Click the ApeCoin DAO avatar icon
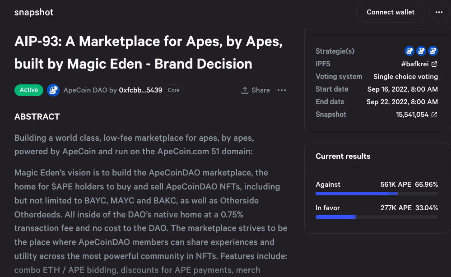 tap(53, 90)
